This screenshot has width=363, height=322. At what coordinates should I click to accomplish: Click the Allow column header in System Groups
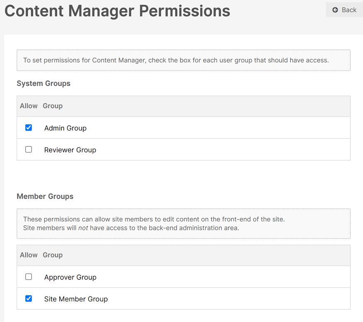point(29,106)
